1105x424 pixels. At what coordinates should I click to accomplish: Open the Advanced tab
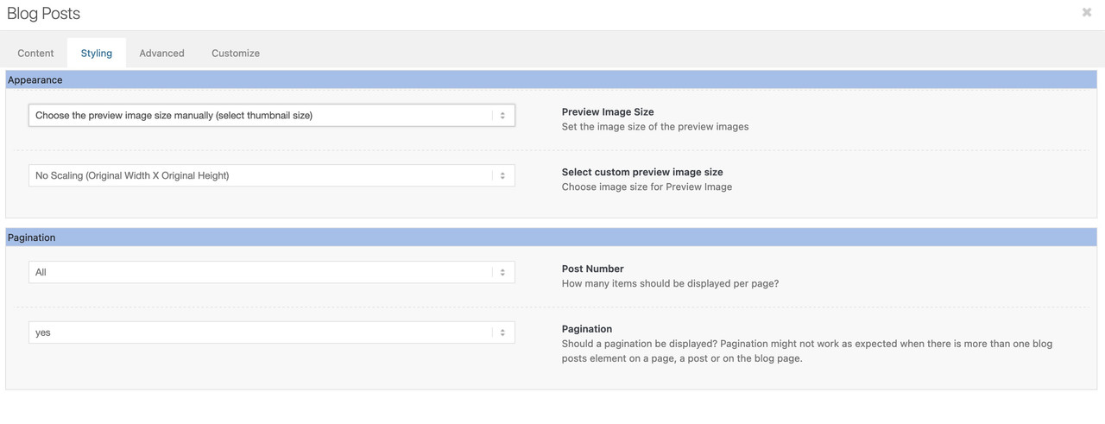(x=161, y=53)
